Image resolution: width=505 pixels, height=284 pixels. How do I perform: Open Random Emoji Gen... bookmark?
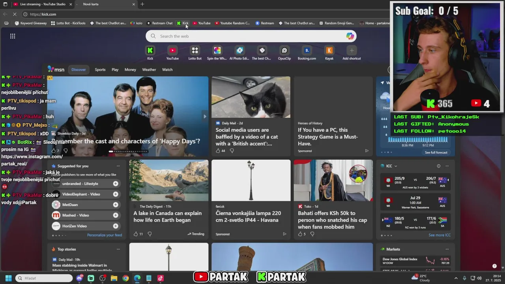pos(337,23)
